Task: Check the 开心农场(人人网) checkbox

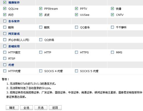Action: pos(5,40)
